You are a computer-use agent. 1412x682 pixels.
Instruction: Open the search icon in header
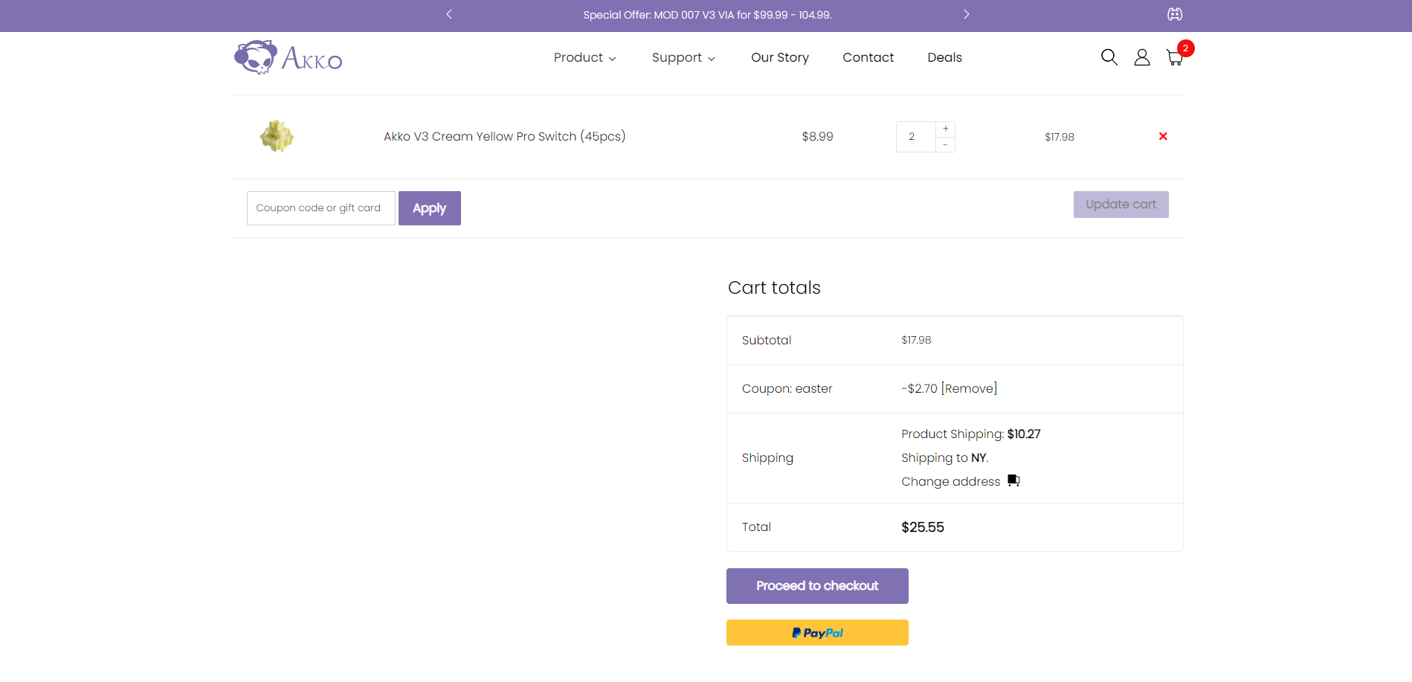click(x=1109, y=57)
